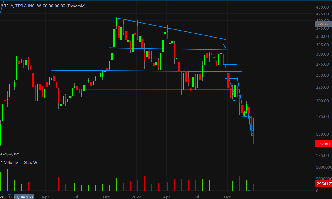Viewport: 332px width, 199px height.
Task: Select the short horizontal line near 275.00
Action: click(x=230, y=65)
